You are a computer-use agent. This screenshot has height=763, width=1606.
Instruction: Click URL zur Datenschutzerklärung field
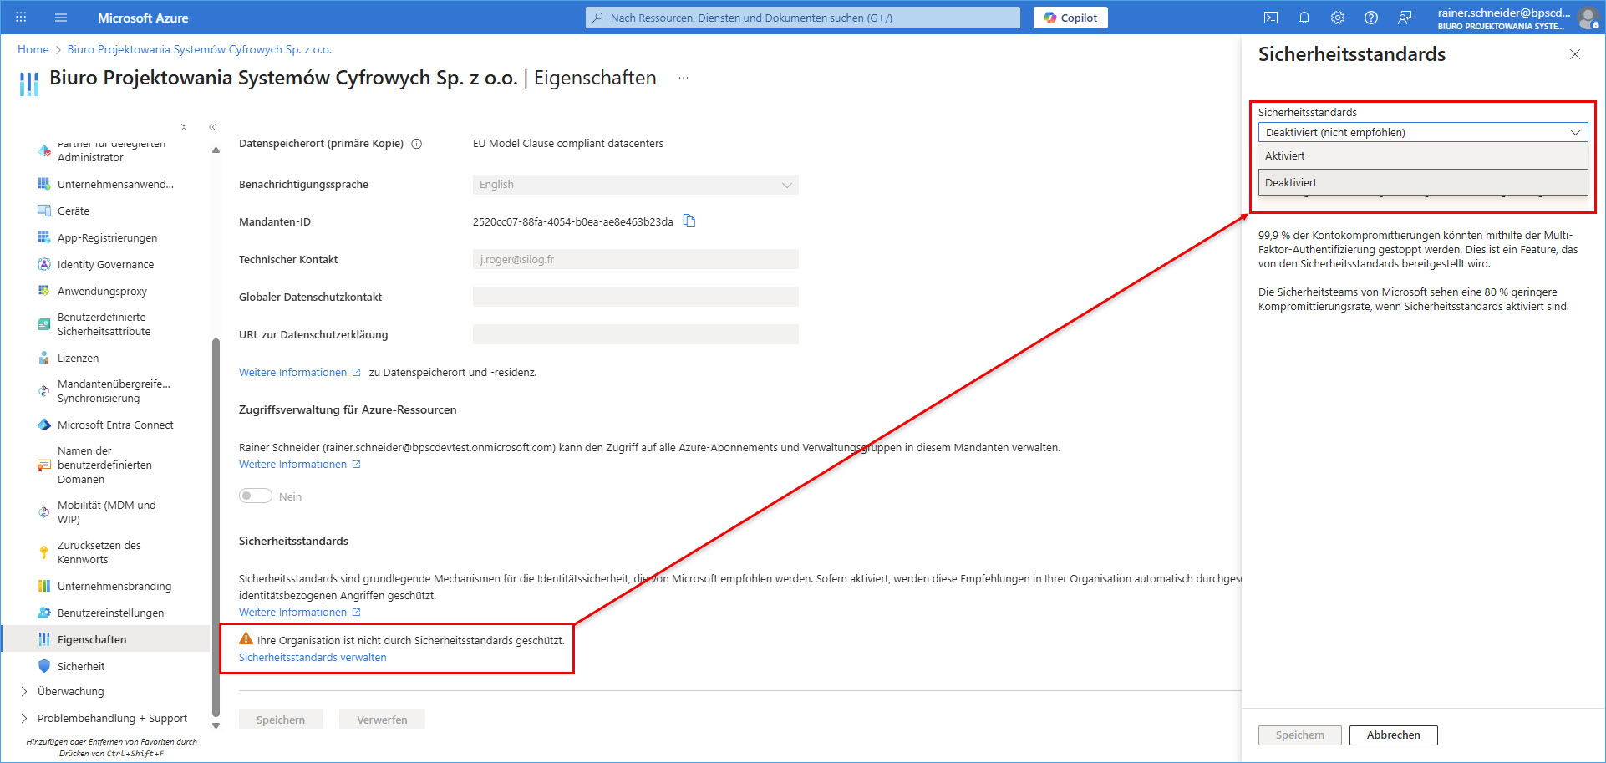635,334
